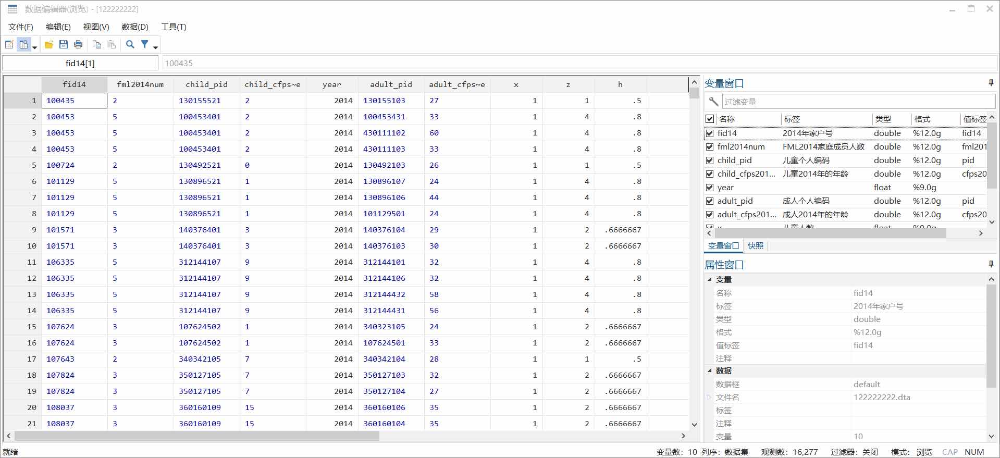Select fid14 cell 107643 in row 17
Viewport: 1000px width, 458px height.
click(75, 359)
